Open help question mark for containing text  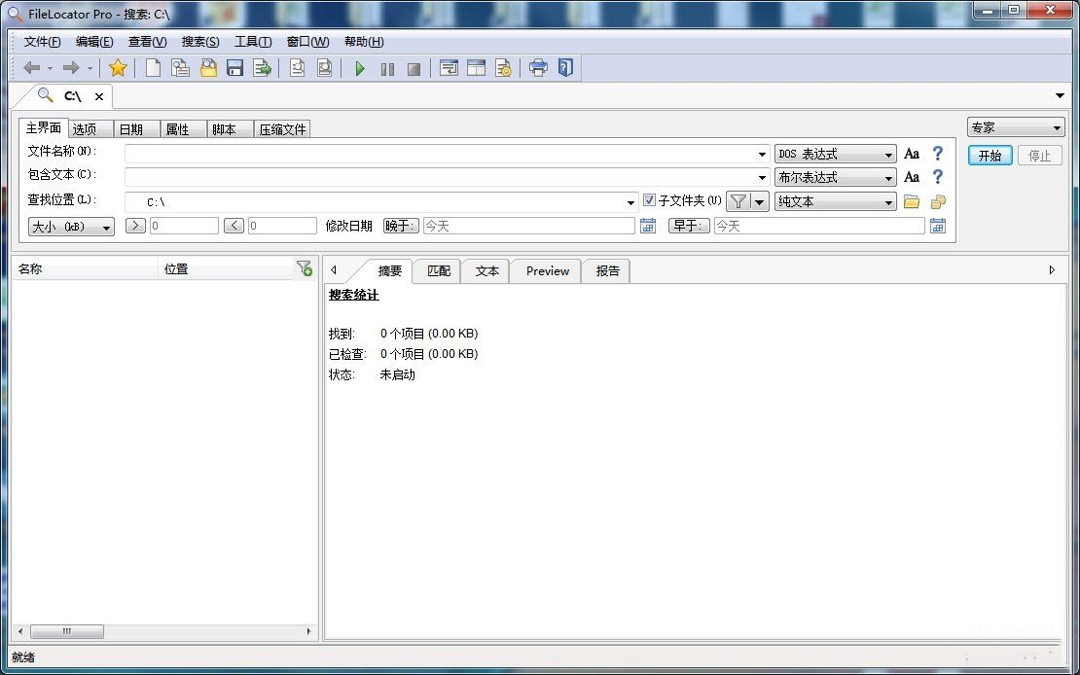click(937, 176)
